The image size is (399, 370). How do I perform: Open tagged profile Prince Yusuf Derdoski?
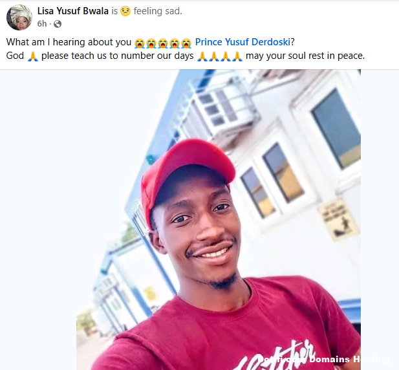pos(243,42)
